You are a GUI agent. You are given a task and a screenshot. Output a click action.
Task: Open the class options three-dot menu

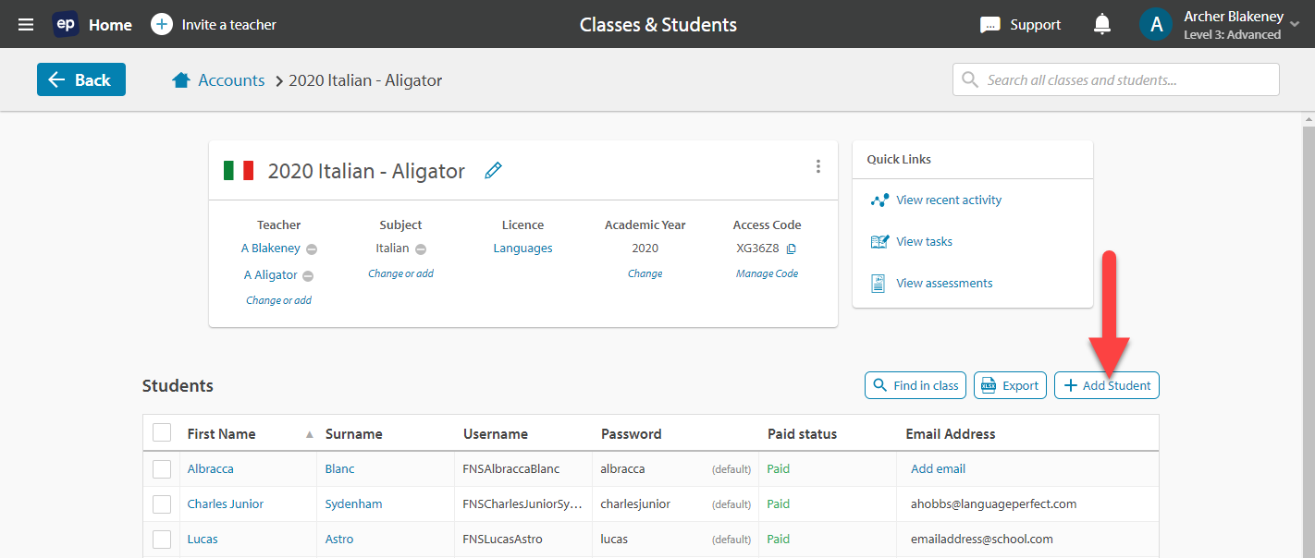pyautogui.click(x=818, y=165)
